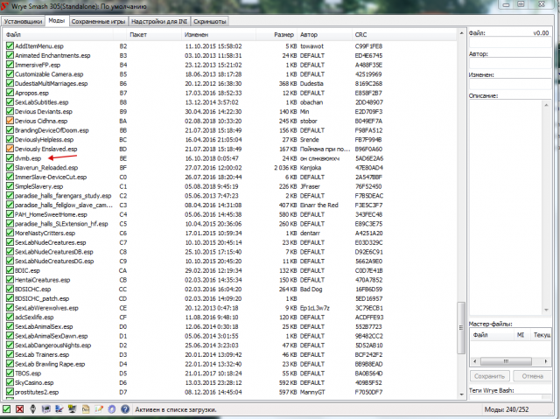Uncheck the SimpleSlavery.esp mod
The width and height of the screenshot is (560, 419).
click(x=10, y=186)
